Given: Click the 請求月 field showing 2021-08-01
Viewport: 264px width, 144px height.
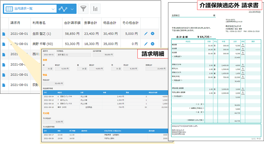Looking at the screenshot, I should coord(49,55).
